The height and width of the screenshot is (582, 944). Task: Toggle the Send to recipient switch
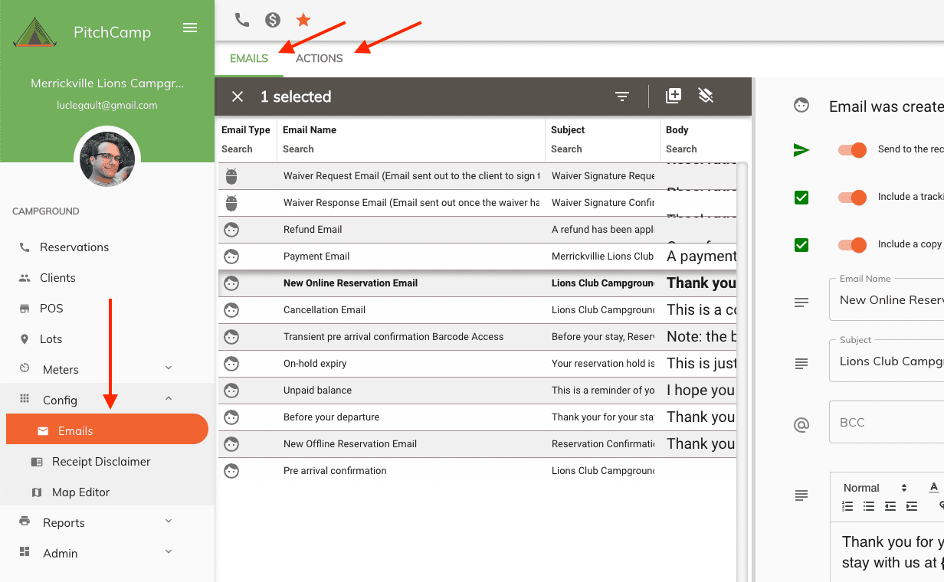pos(852,150)
